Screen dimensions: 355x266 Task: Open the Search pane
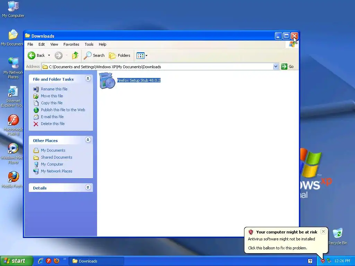click(x=94, y=55)
